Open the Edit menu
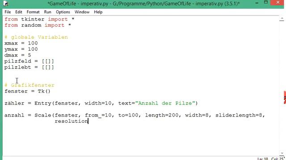The image size is (286, 160). [x=19, y=12]
